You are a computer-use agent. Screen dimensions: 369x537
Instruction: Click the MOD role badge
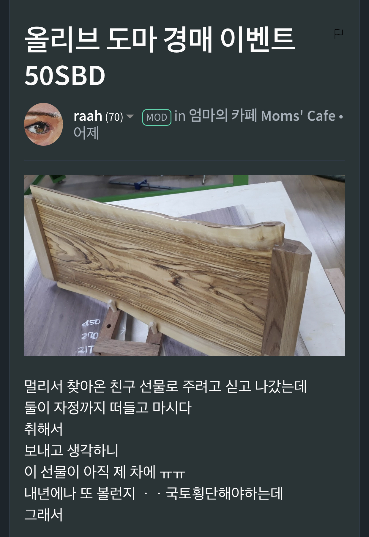(157, 117)
